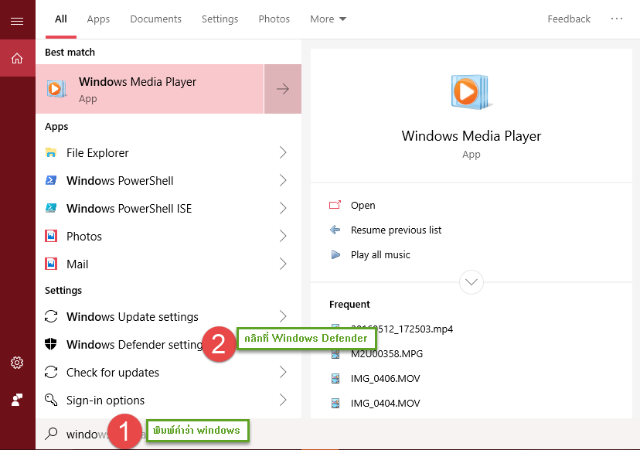640x450 pixels.
Task: Open frequent file IMG_0406.MOV
Action: tap(385, 378)
